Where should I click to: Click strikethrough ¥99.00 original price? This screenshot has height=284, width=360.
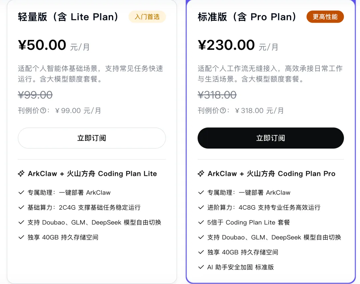tap(35, 95)
